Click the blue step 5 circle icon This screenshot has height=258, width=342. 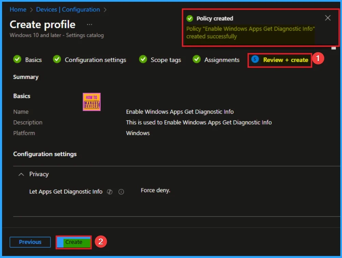click(x=255, y=60)
